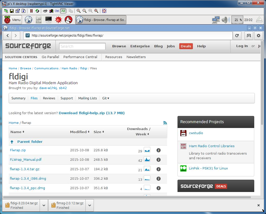Sort file list by Downloads / Week

139,132
